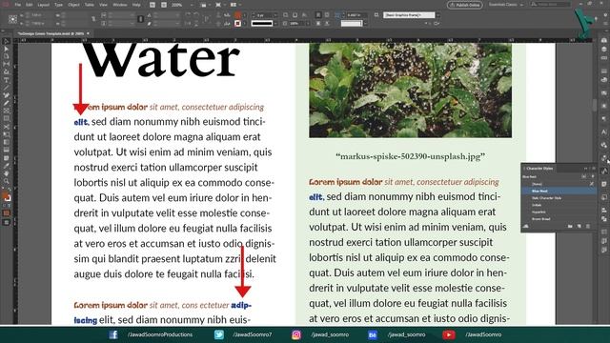Click the Adobe Stock search field

point(551,4)
